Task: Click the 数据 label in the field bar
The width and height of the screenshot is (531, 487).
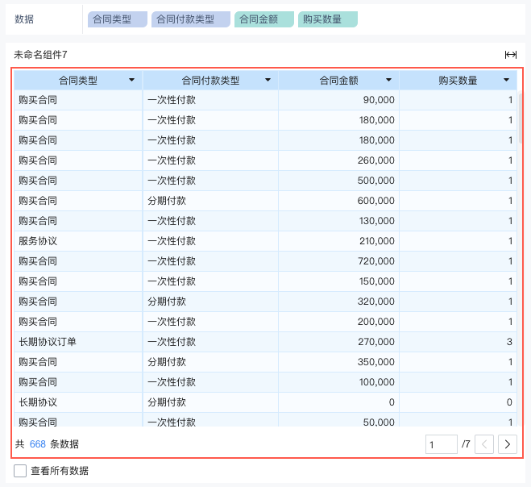Action: (x=24, y=19)
